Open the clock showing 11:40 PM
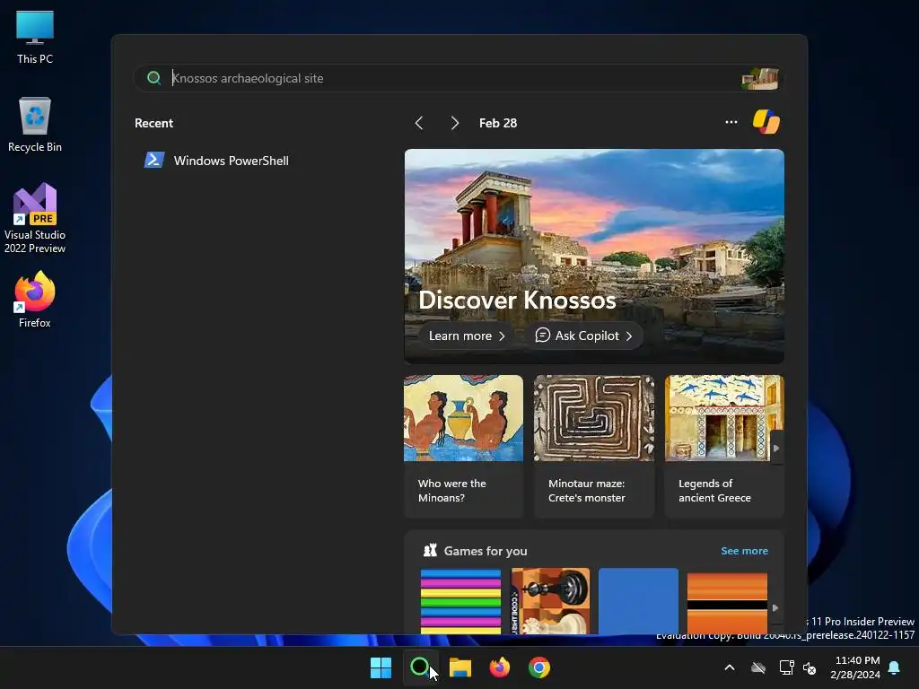 [855, 667]
